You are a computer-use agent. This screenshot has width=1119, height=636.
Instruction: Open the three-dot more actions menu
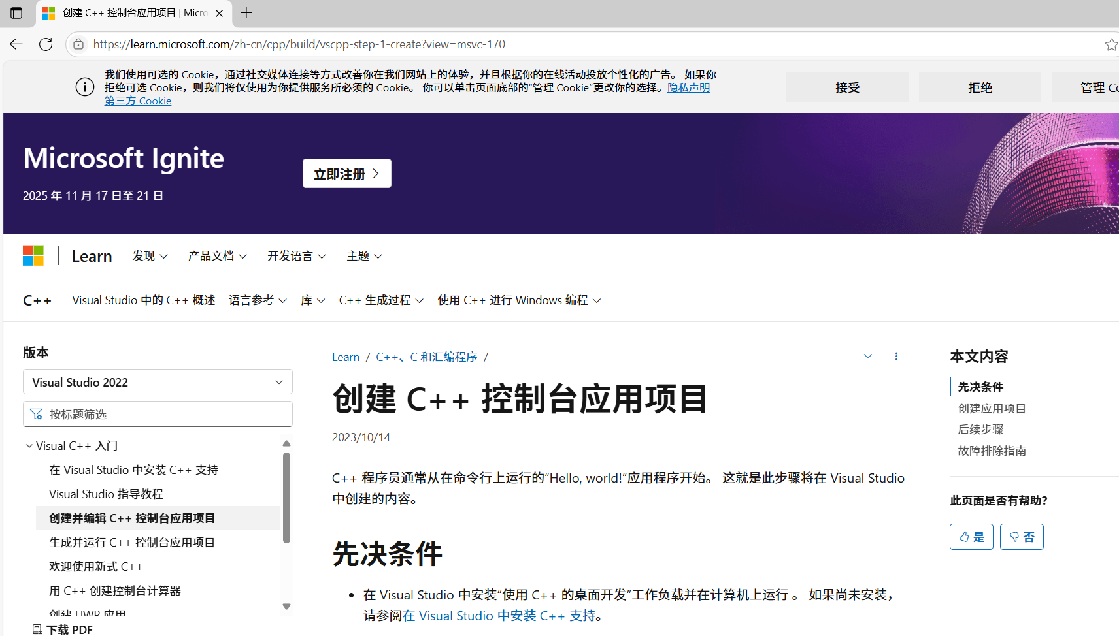[x=896, y=357]
